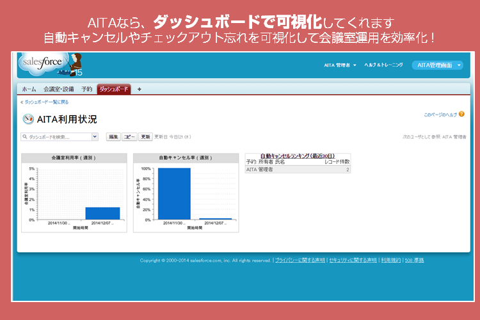Click the search magnifier in dashboard search

click(x=25, y=137)
